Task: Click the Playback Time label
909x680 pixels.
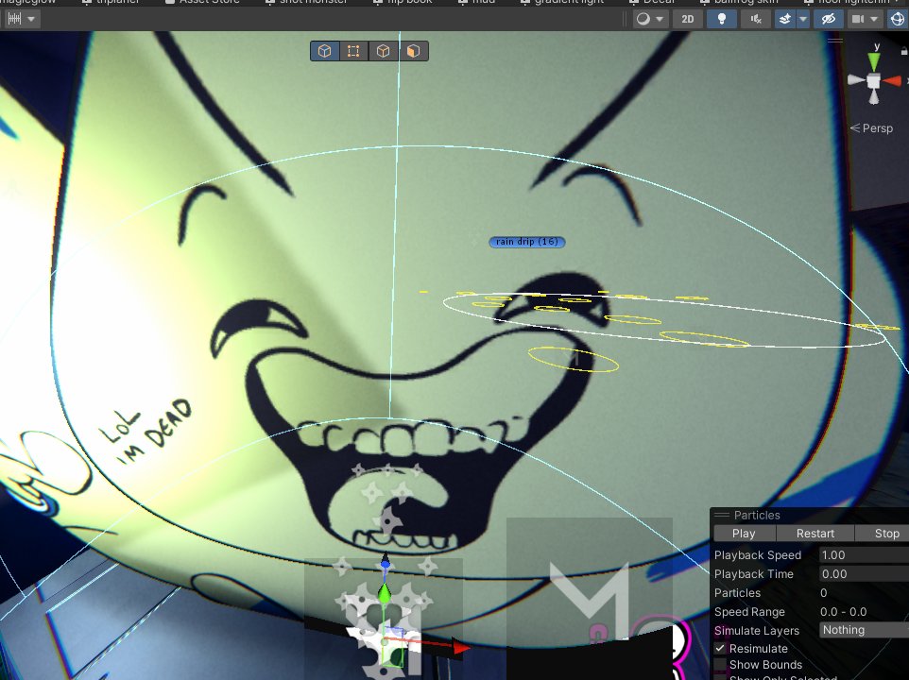Action: 754,574
